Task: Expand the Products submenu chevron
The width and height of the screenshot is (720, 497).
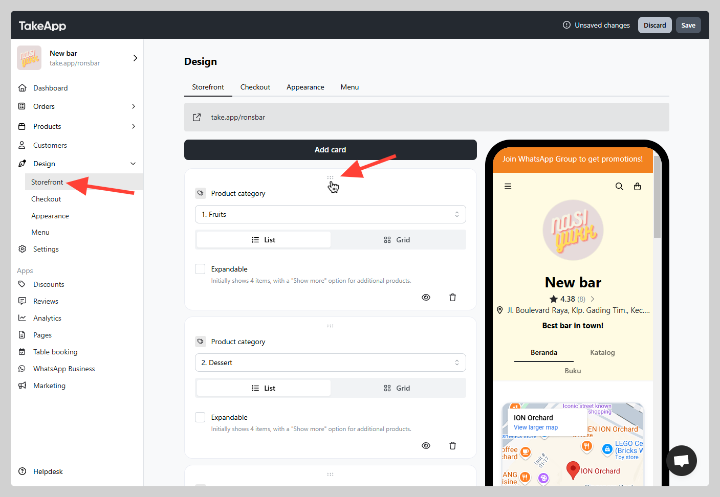Action: 134,126
